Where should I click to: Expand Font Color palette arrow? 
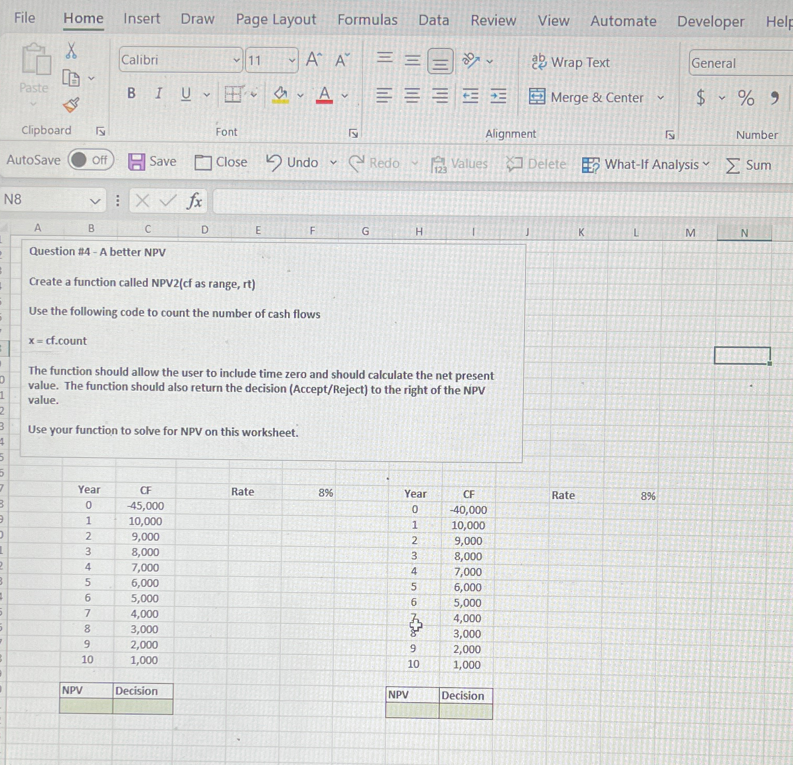(x=344, y=96)
